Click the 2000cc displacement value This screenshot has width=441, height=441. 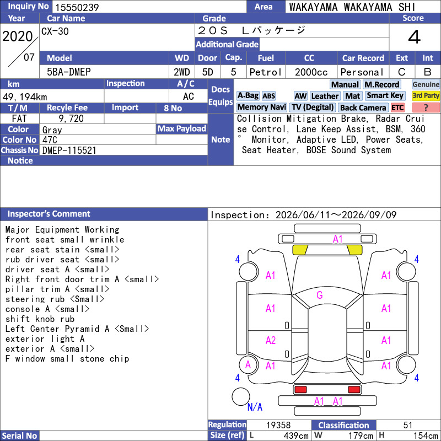[x=311, y=72]
